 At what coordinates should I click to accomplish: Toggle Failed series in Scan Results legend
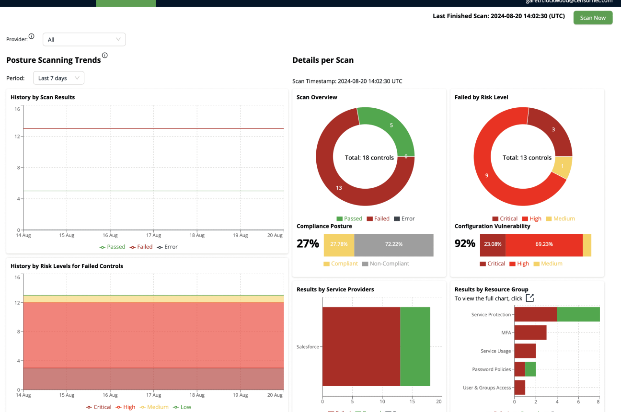141,247
